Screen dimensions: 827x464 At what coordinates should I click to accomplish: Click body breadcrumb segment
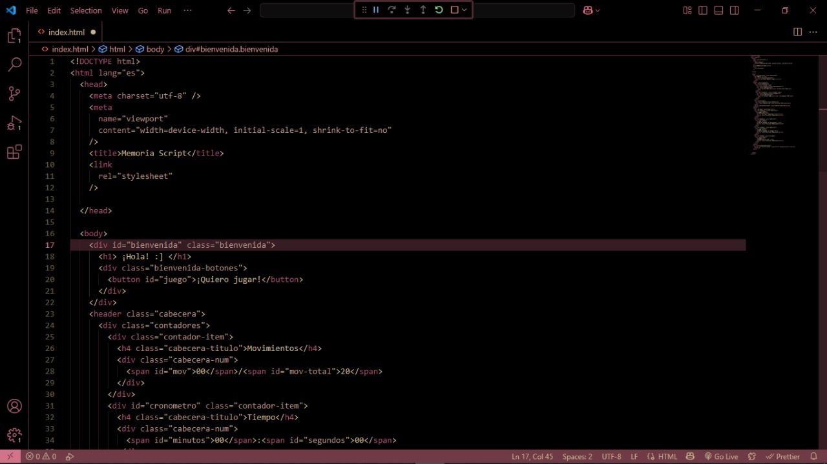155,49
